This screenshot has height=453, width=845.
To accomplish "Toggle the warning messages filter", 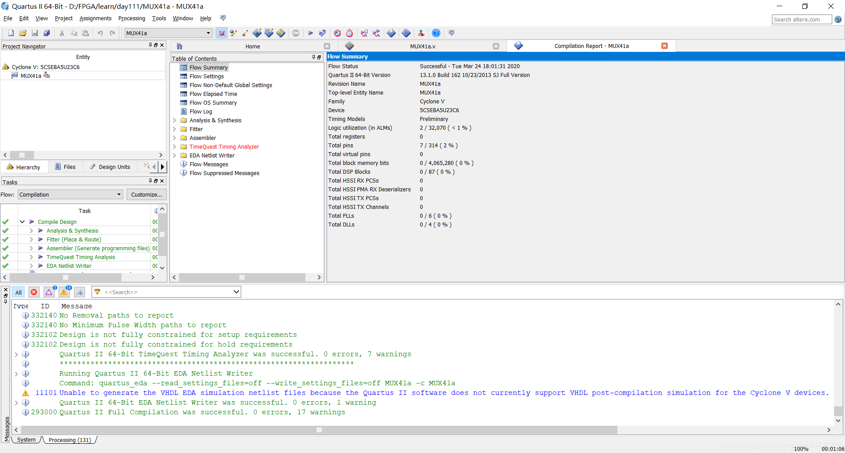I will [64, 292].
